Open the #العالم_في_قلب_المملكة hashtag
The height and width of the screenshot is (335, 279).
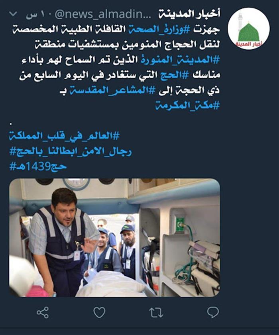click(64, 136)
